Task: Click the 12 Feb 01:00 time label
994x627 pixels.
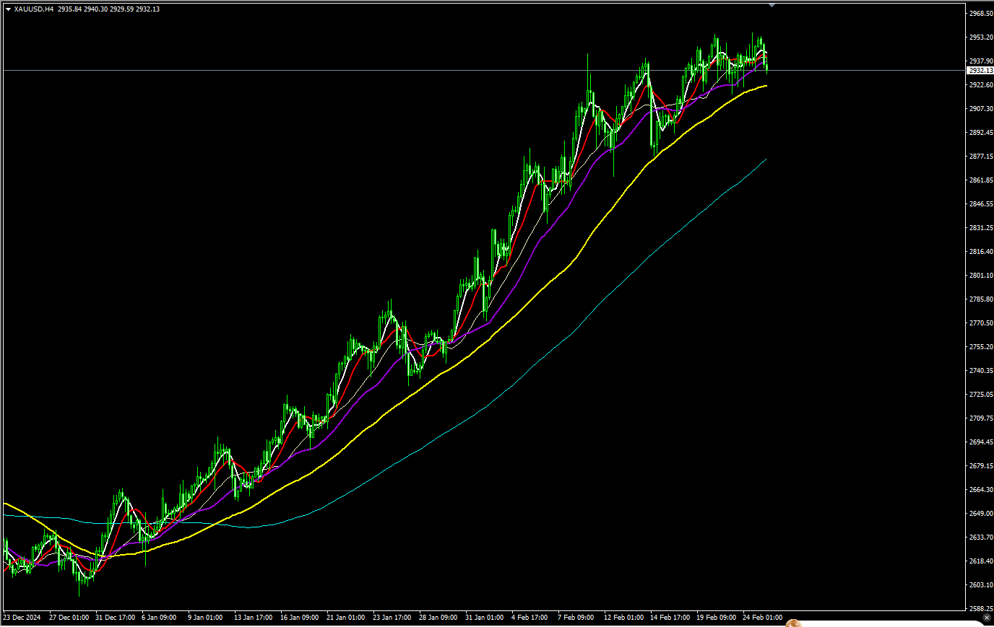Action: (623, 618)
